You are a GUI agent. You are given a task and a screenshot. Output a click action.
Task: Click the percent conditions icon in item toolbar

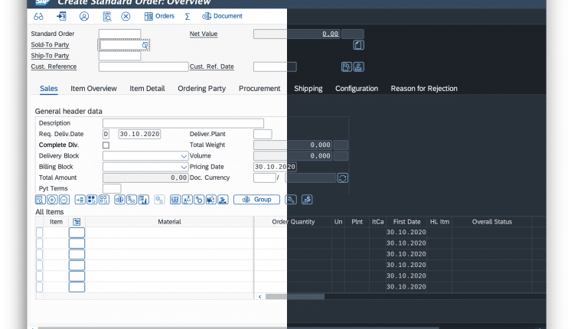(132, 200)
